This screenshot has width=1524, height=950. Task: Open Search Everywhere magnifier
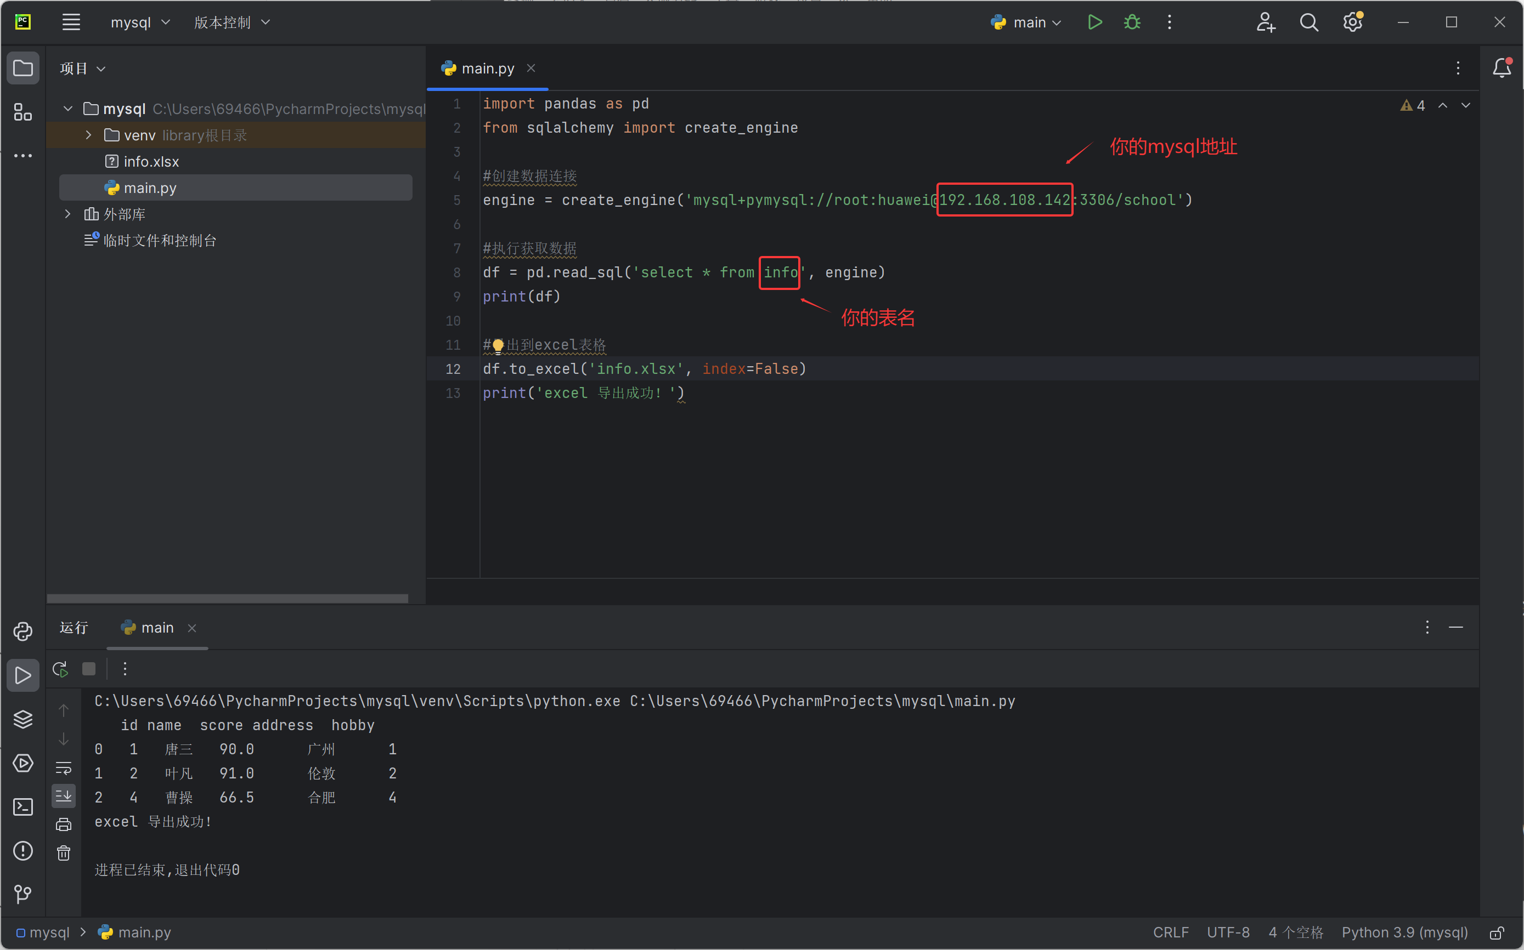click(1308, 22)
